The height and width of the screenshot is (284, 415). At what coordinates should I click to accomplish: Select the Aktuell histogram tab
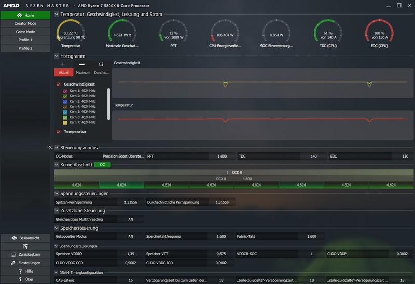coord(63,72)
